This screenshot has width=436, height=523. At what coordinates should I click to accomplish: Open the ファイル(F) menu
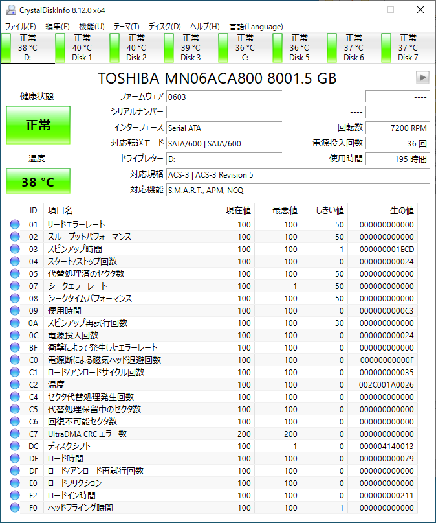pyautogui.click(x=20, y=27)
